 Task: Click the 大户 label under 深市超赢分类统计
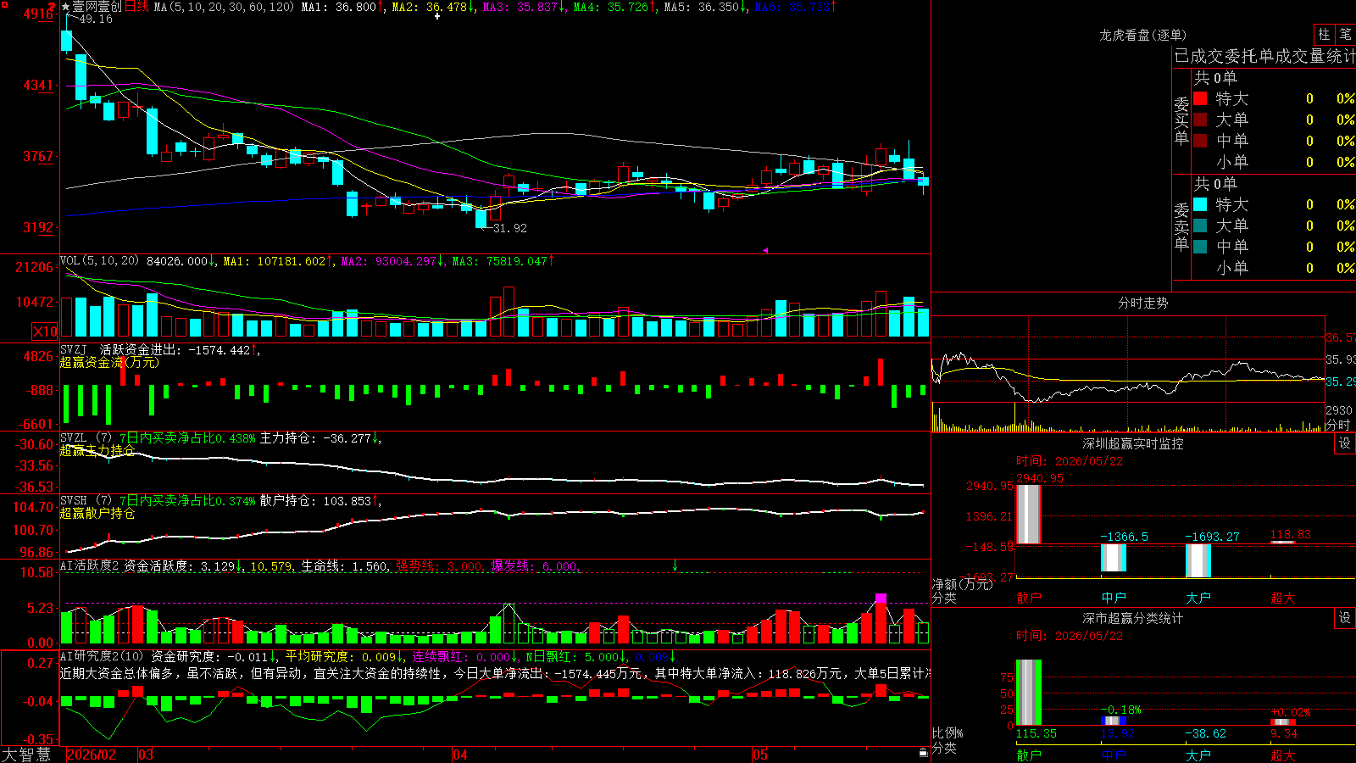[1198, 755]
